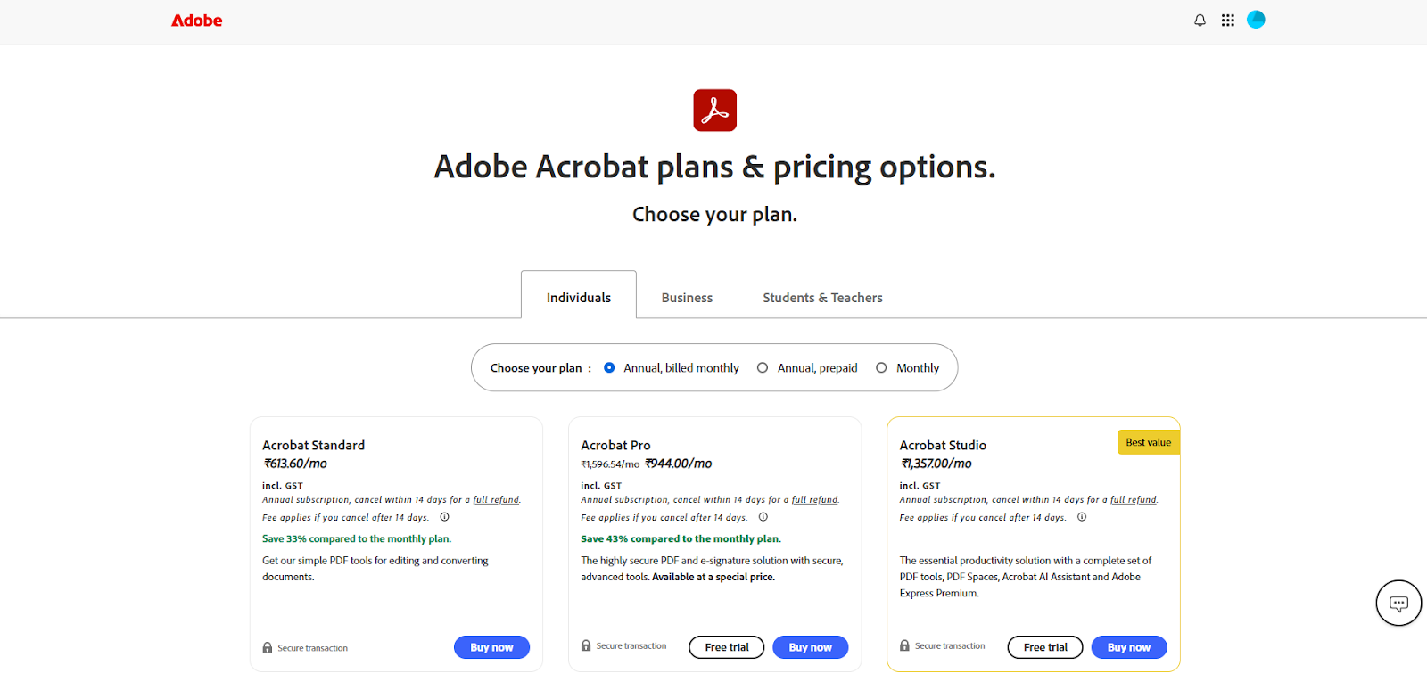Switch to the Business tab
The image size is (1427, 690).
click(x=686, y=297)
